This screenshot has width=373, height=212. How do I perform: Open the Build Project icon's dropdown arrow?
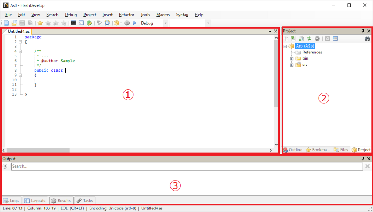pos(121,23)
